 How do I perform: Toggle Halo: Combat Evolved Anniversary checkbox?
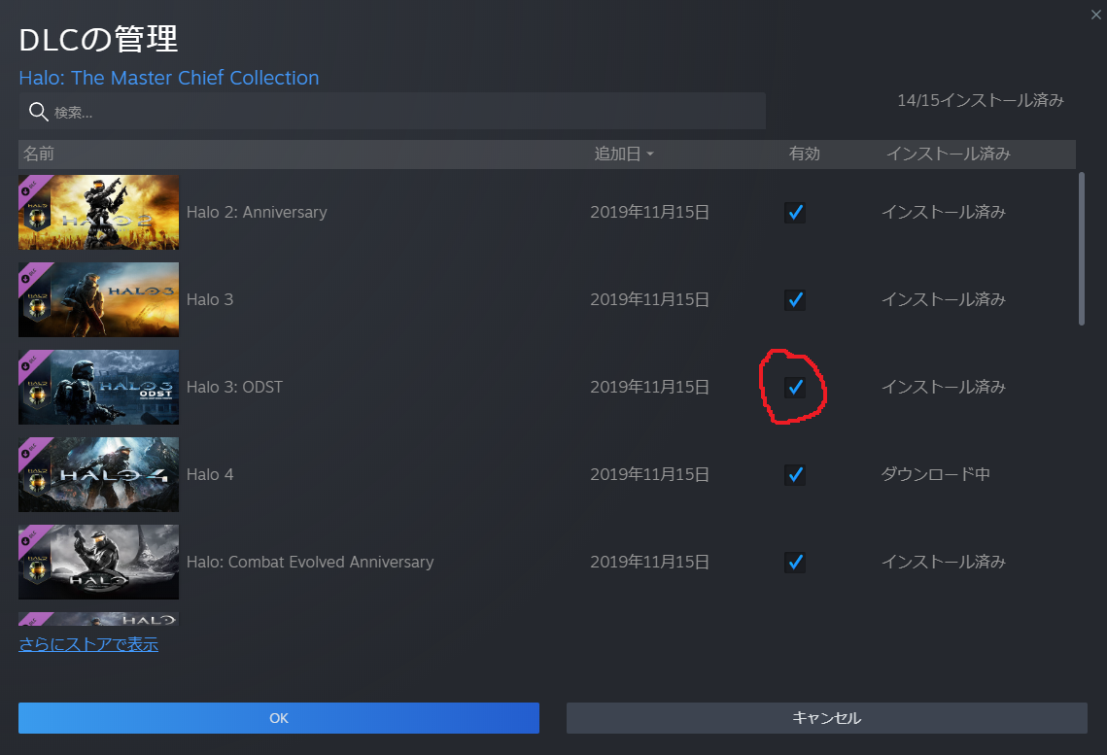(795, 563)
